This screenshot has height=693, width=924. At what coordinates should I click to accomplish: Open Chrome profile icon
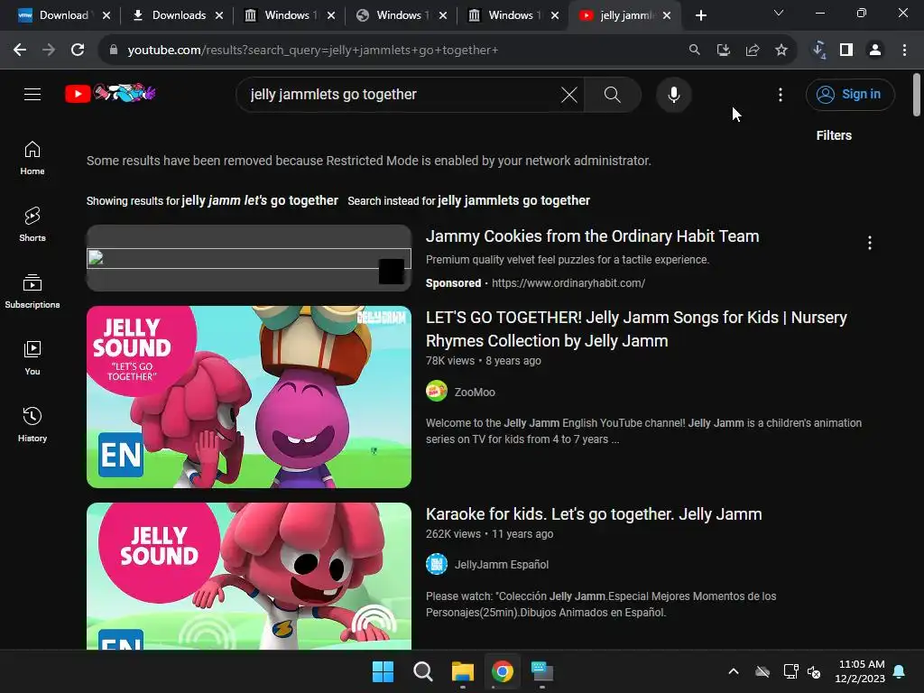[x=875, y=51]
